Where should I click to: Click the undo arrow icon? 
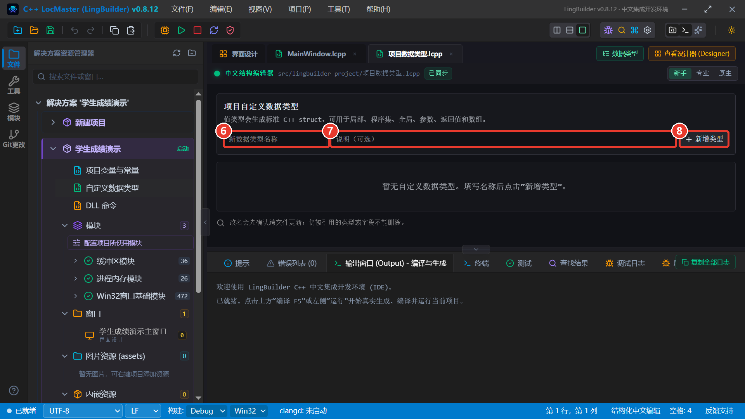[x=74, y=30]
